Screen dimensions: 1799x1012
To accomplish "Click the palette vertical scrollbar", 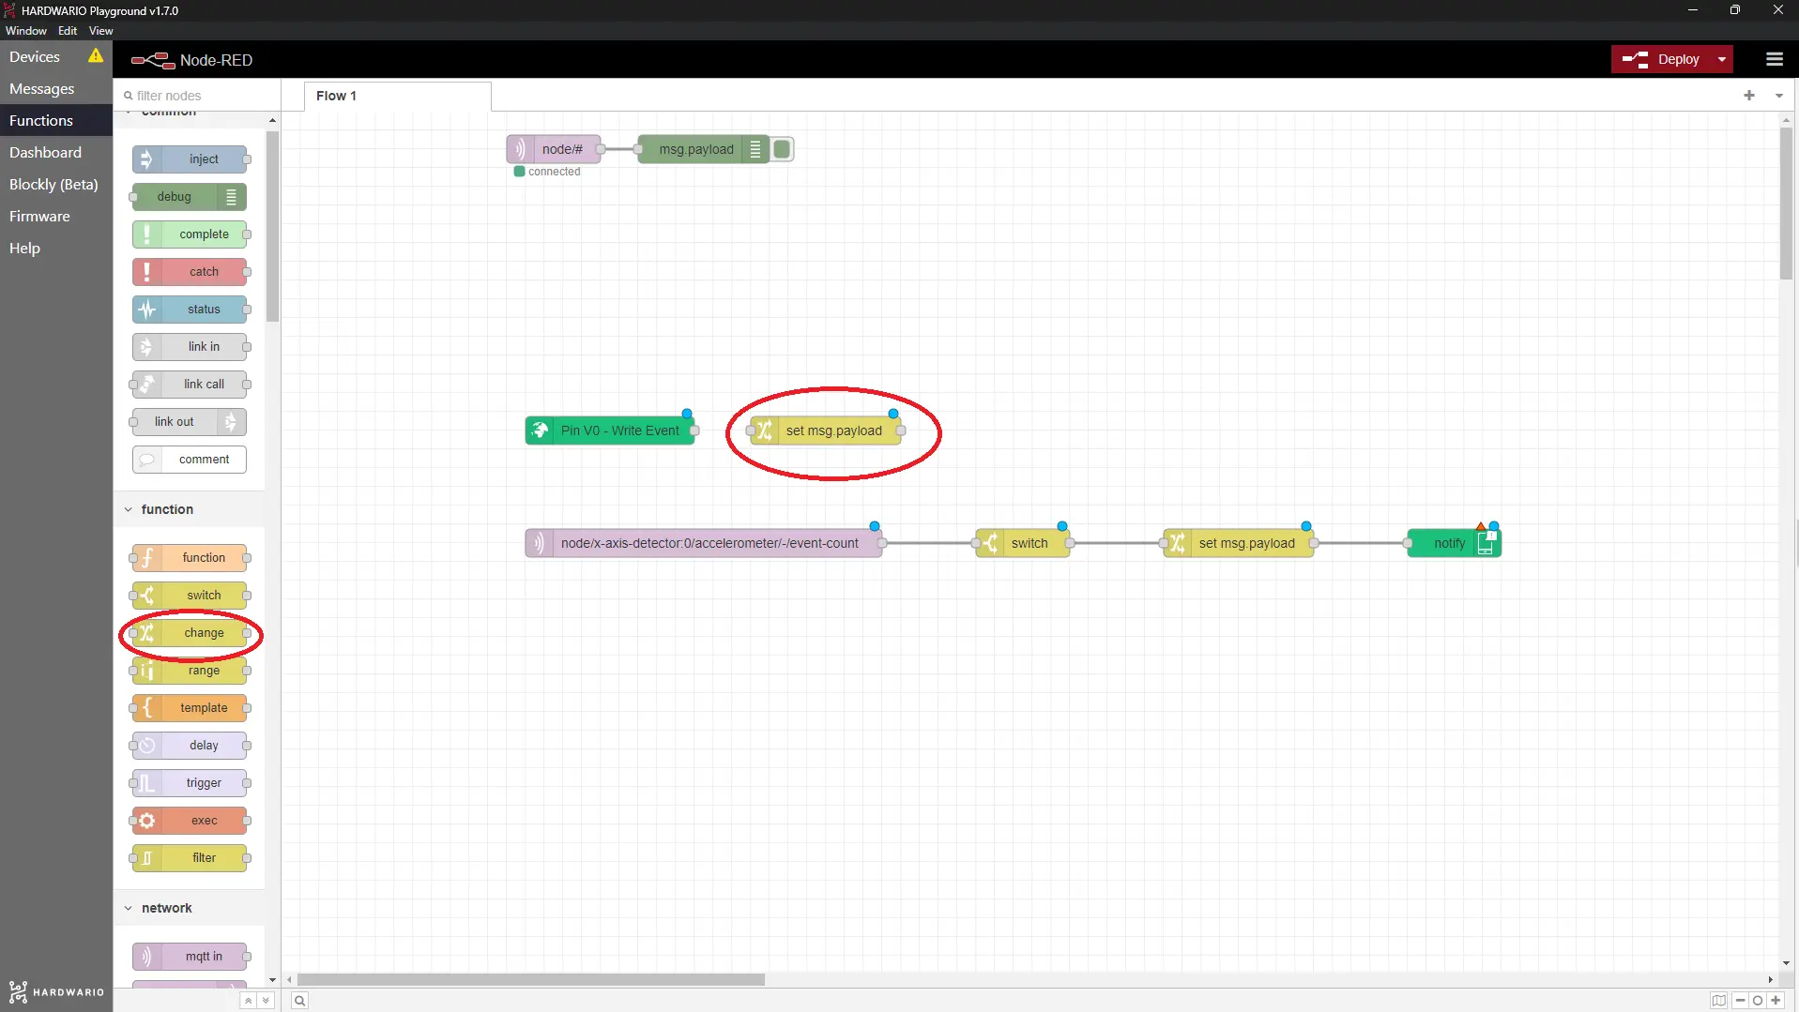I will coord(272,225).
